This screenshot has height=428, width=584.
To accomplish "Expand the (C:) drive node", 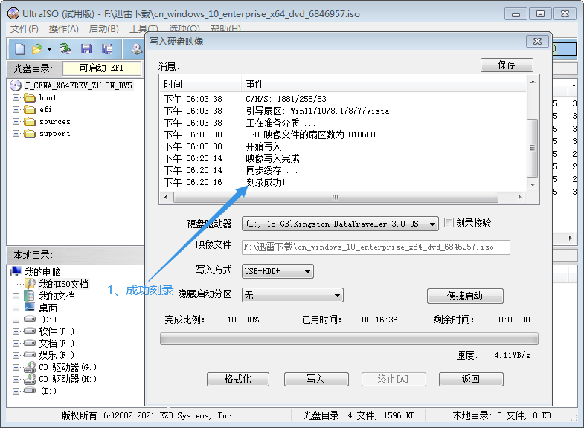I will tap(16, 320).
